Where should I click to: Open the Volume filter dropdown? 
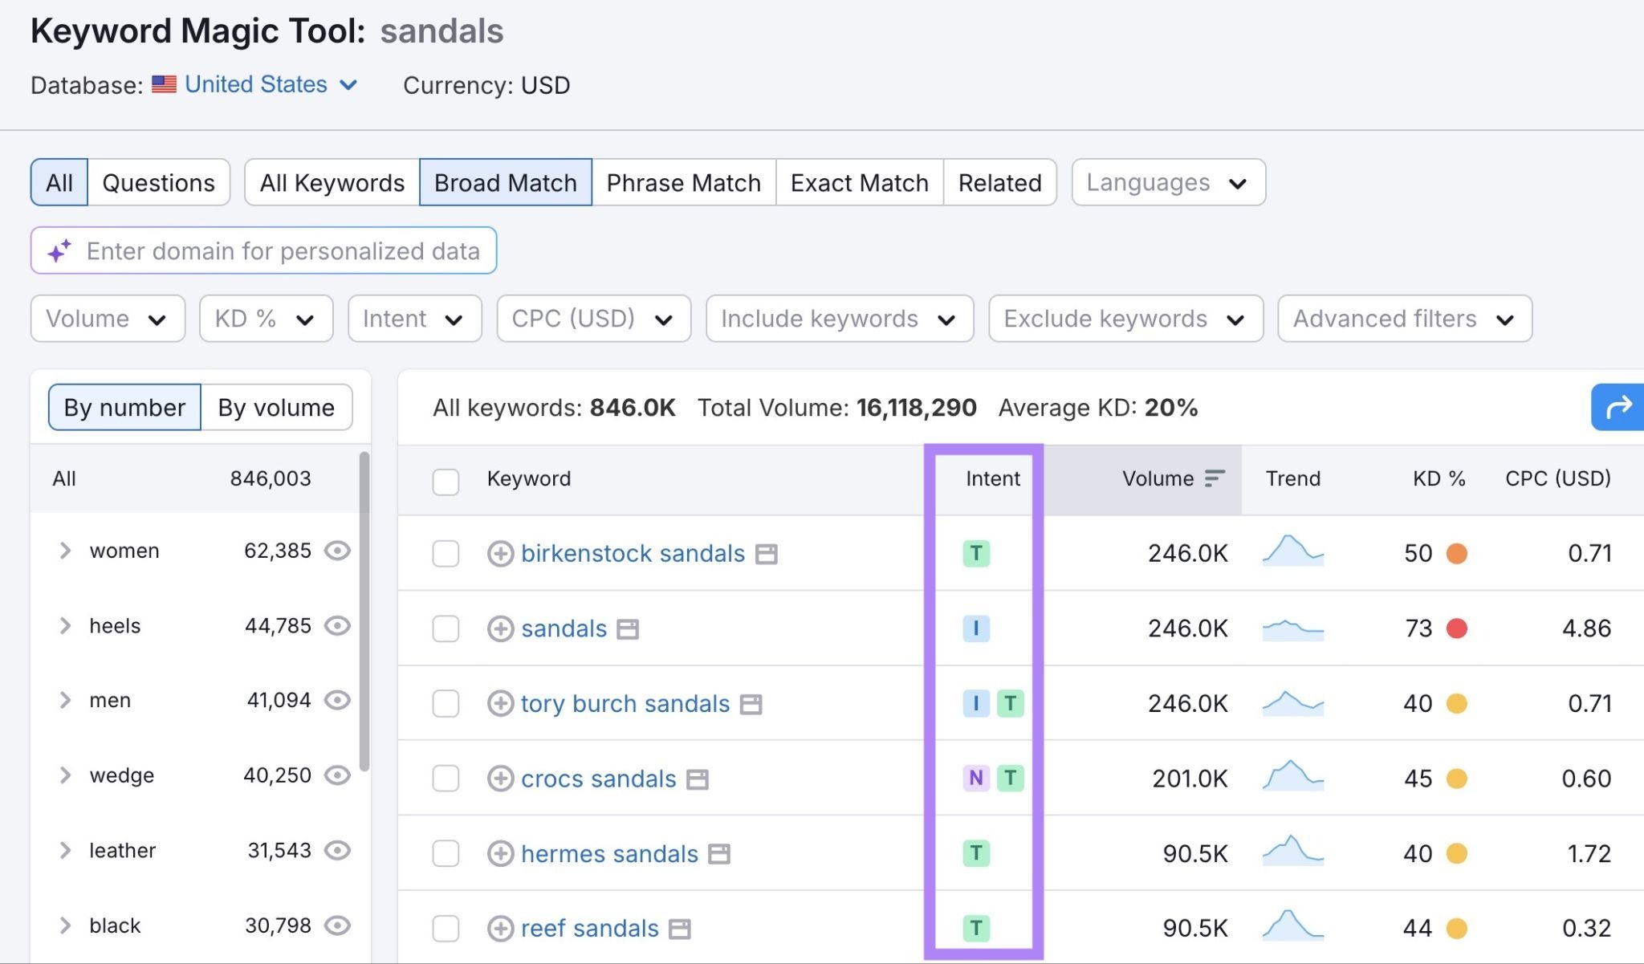(x=108, y=319)
